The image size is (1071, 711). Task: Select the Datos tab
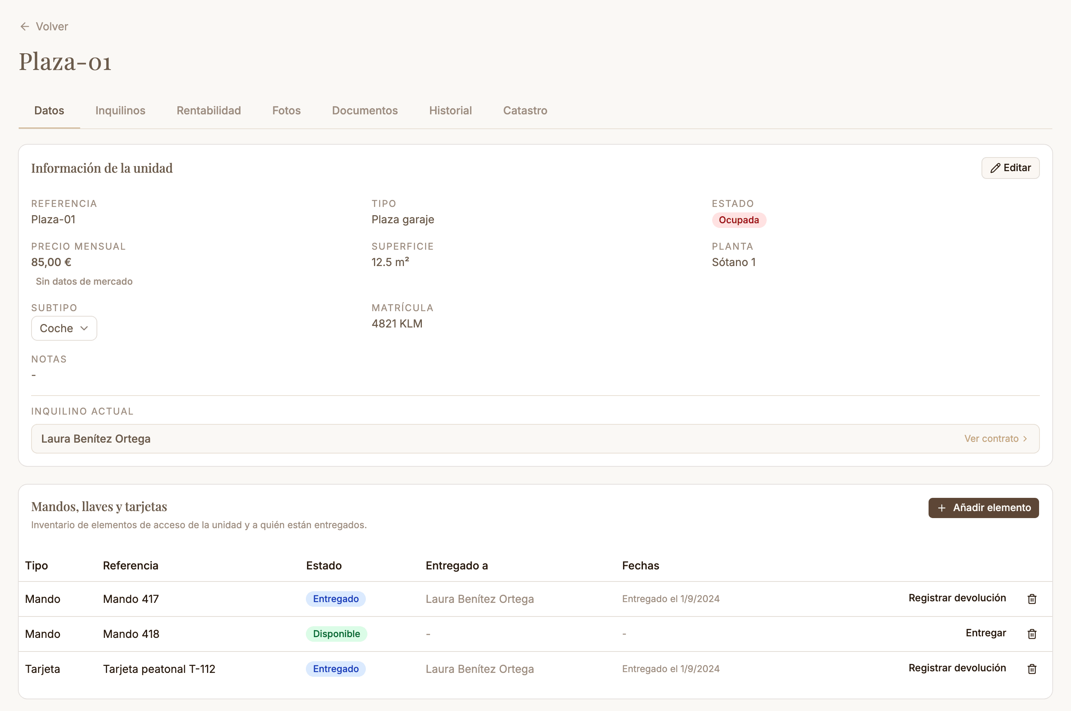(x=49, y=110)
